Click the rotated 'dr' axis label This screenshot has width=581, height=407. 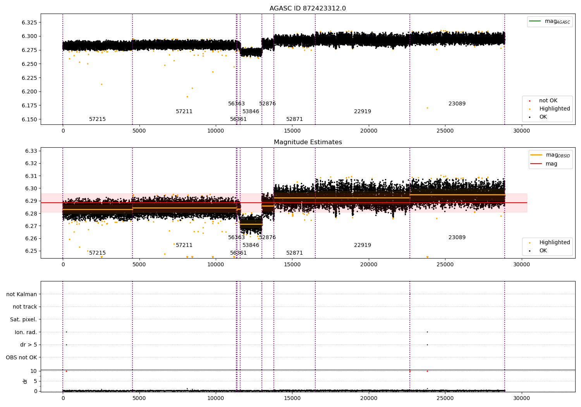pos(25,381)
